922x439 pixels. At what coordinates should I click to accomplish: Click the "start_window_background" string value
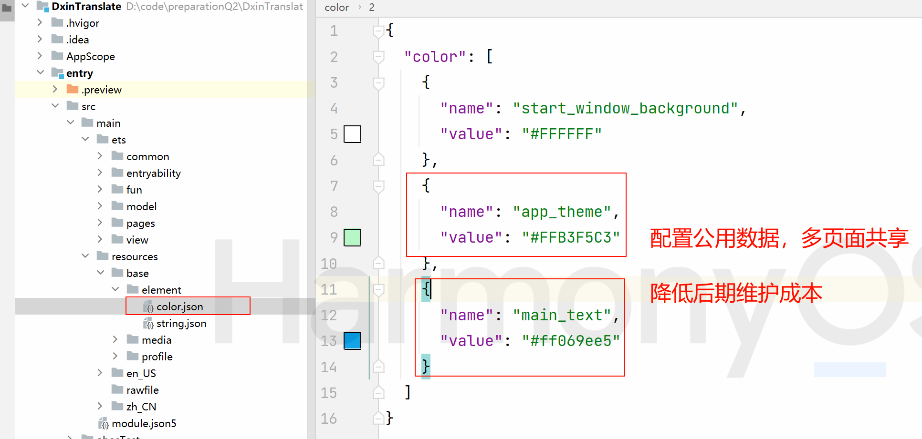coord(626,109)
